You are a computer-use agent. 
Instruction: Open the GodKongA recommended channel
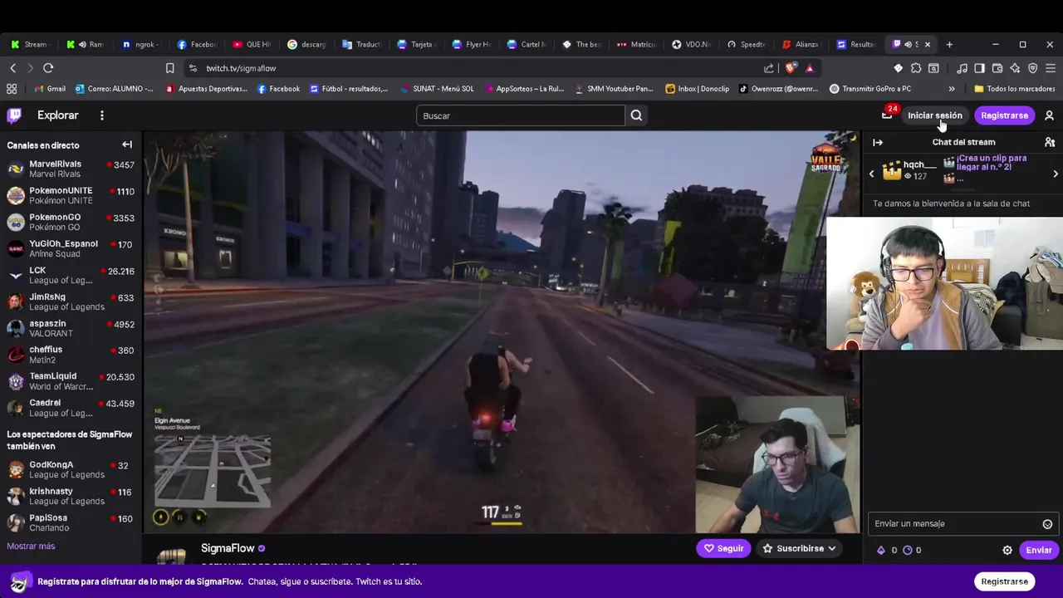[71, 470]
